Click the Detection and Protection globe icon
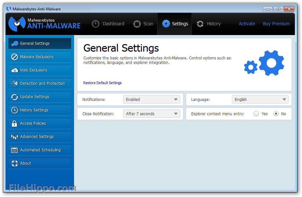302x197 pixels. pyautogui.click(x=15, y=83)
